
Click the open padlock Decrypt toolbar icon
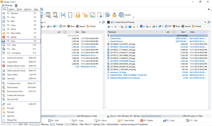point(85,15)
